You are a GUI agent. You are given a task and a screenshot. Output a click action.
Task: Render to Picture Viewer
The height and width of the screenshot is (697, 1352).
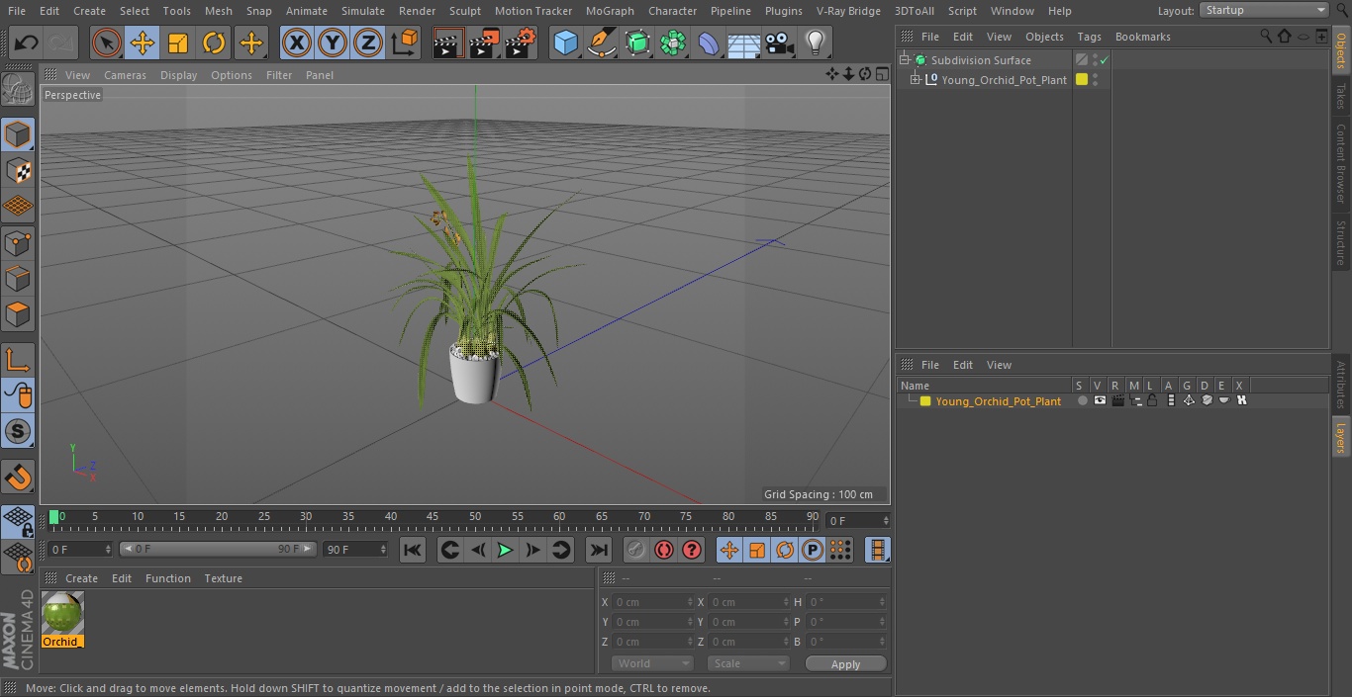click(x=484, y=43)
